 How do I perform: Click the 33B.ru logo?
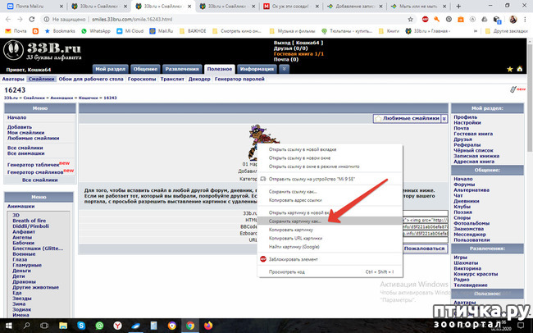point(43,52)
